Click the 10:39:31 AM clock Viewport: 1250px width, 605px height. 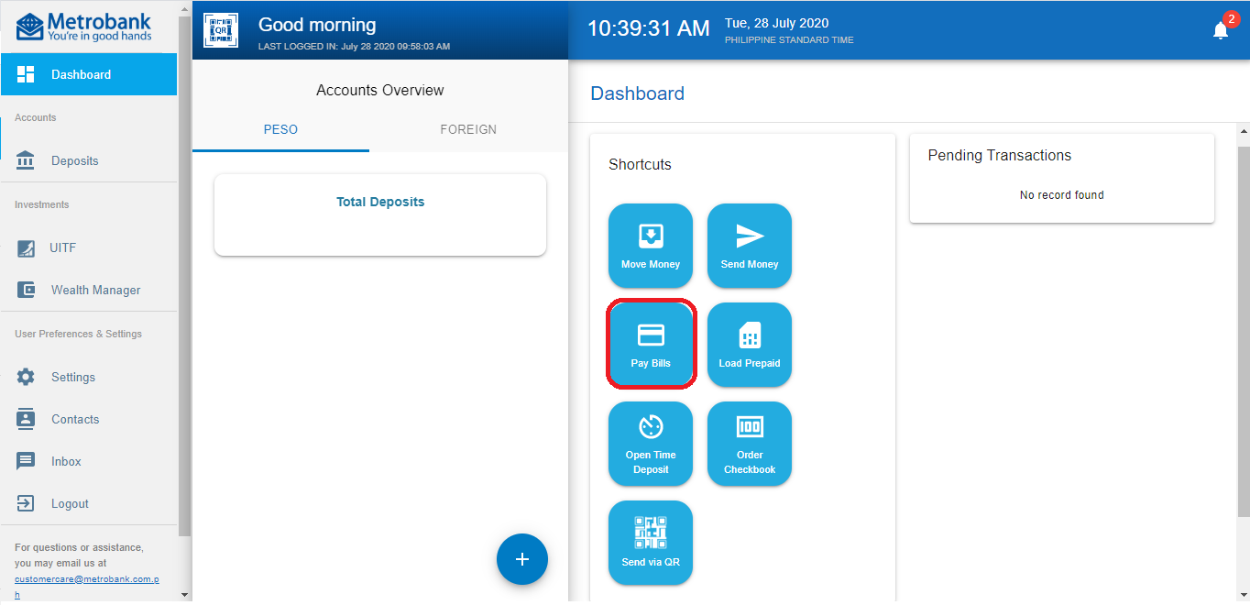pyautogui.click(x=648, y=28)
